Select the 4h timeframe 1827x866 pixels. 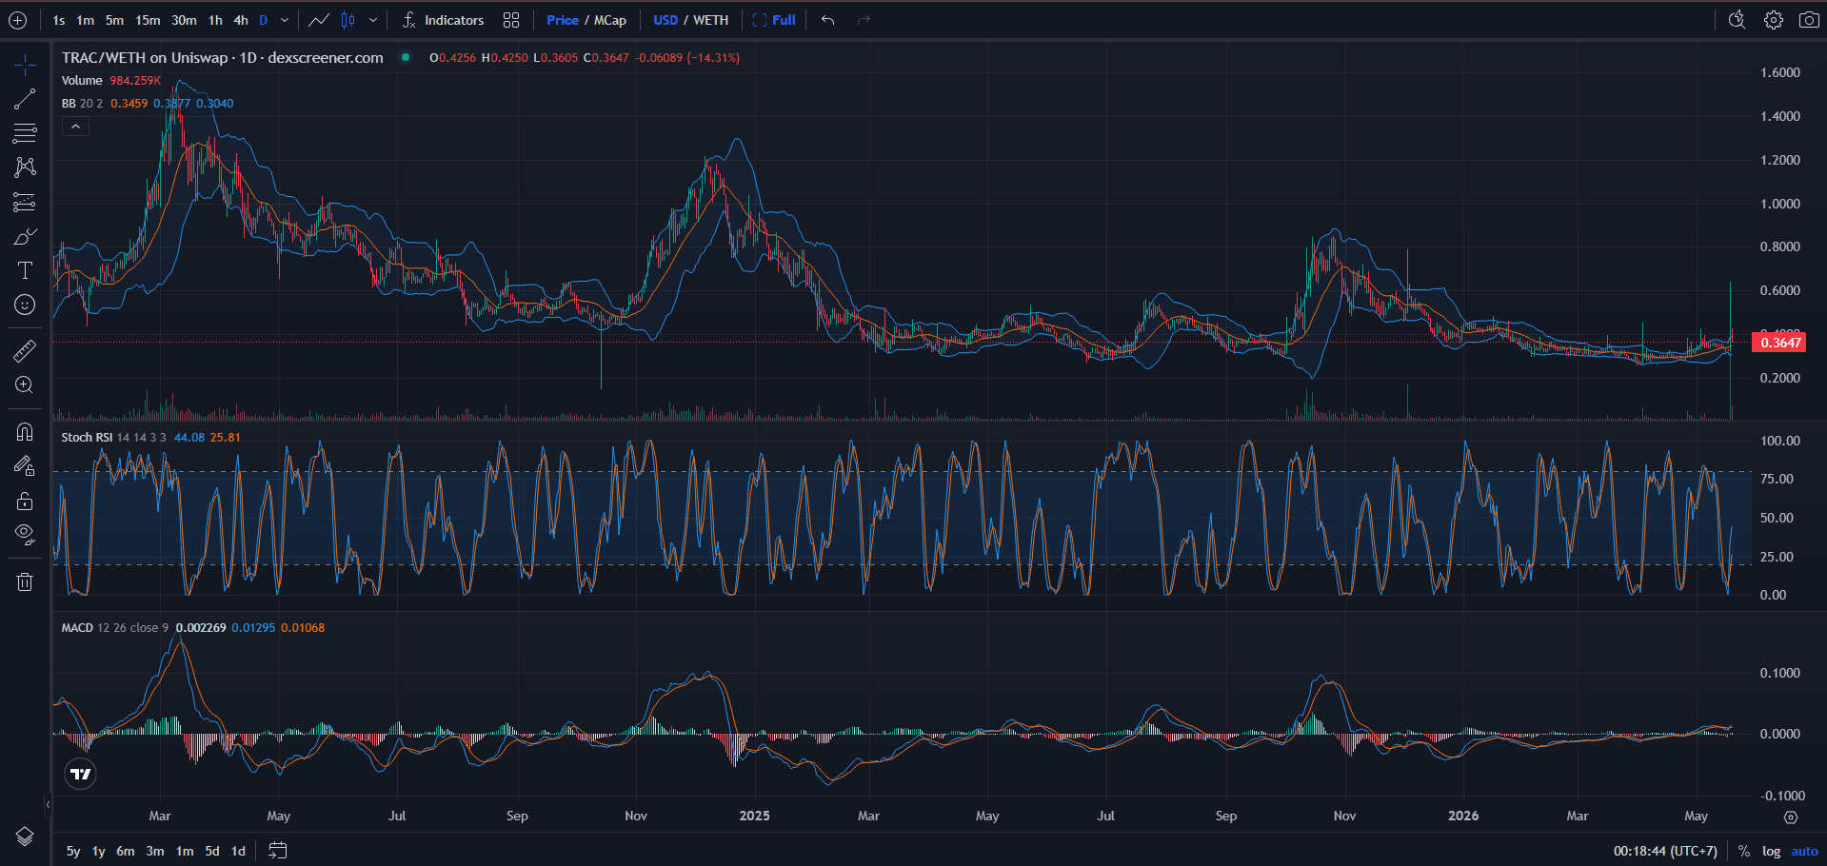(x=241, y=20)
